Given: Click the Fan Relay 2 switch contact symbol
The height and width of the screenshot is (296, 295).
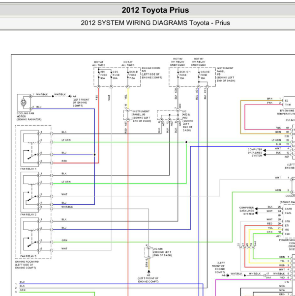Looking at the screenshot, I should click(x=31, y=197).
